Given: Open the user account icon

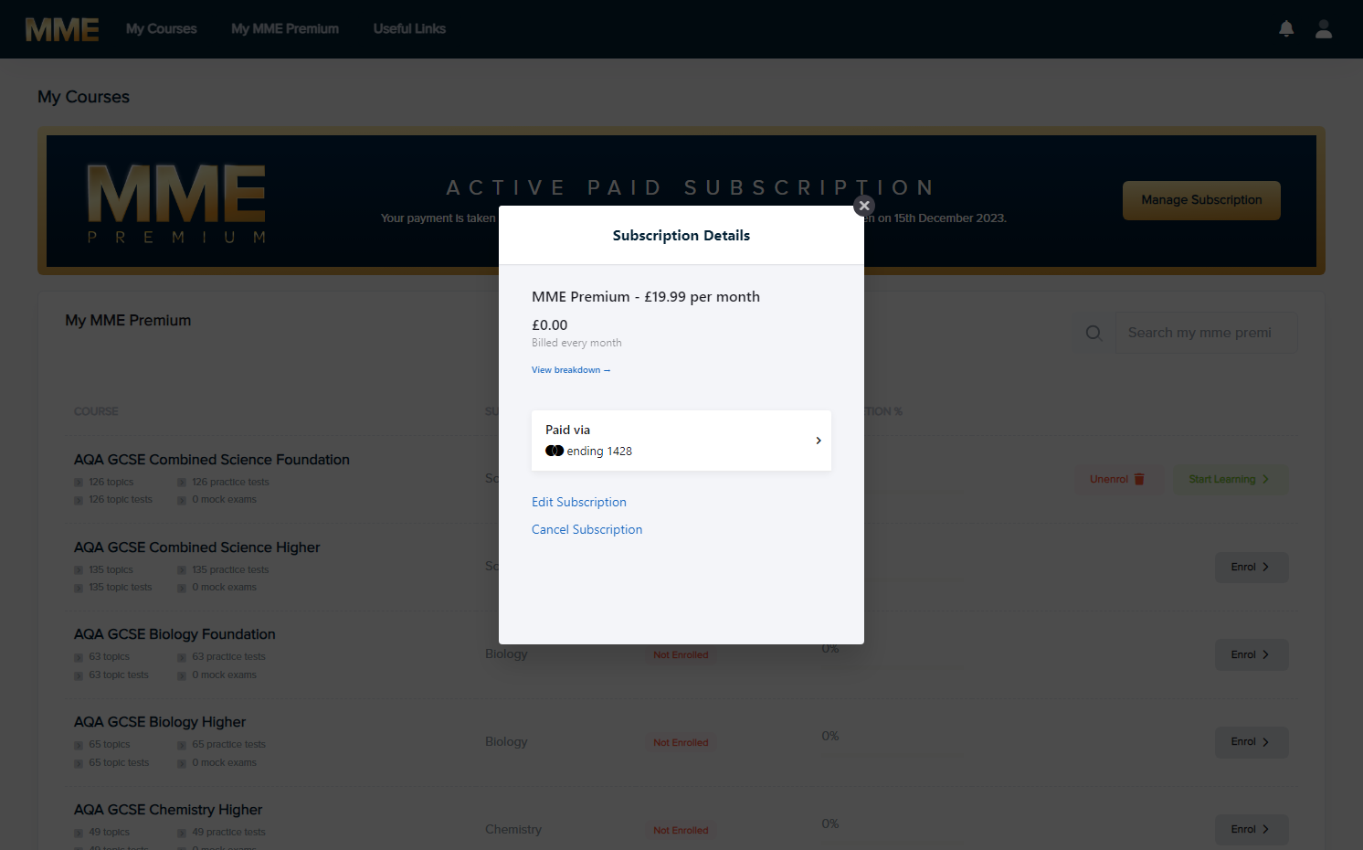Looking at the screenshot, I should click(x=1324, y=28).
